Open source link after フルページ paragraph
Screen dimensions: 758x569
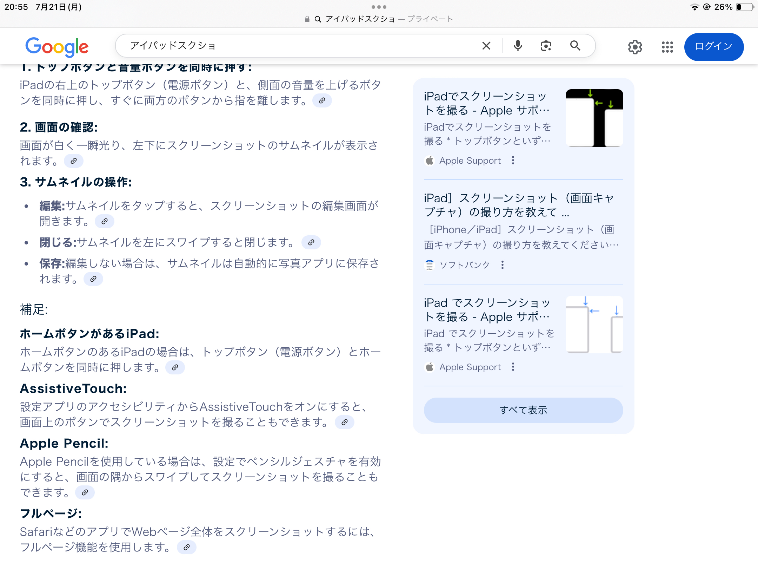tap(186, 548)
